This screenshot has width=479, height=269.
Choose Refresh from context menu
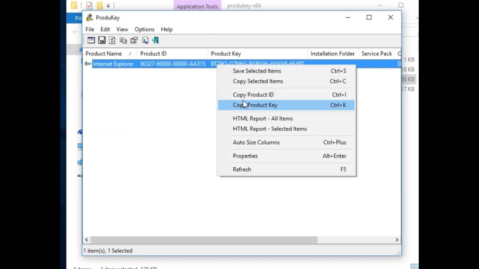[x=286, y=169]
